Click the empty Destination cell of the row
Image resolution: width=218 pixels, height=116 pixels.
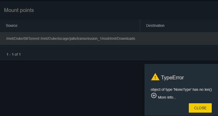pyautogui.click(x=179, y=38)
